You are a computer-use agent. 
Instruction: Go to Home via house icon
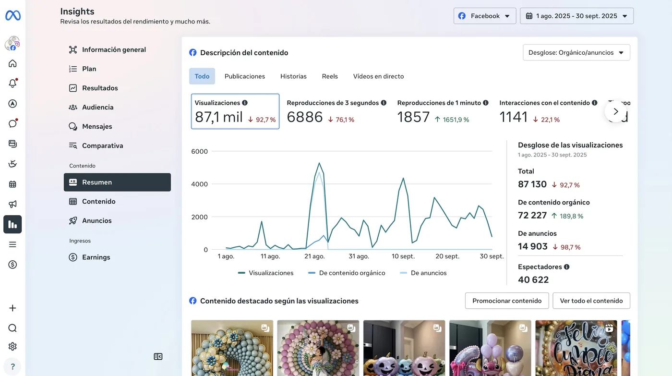pos(12,63)
